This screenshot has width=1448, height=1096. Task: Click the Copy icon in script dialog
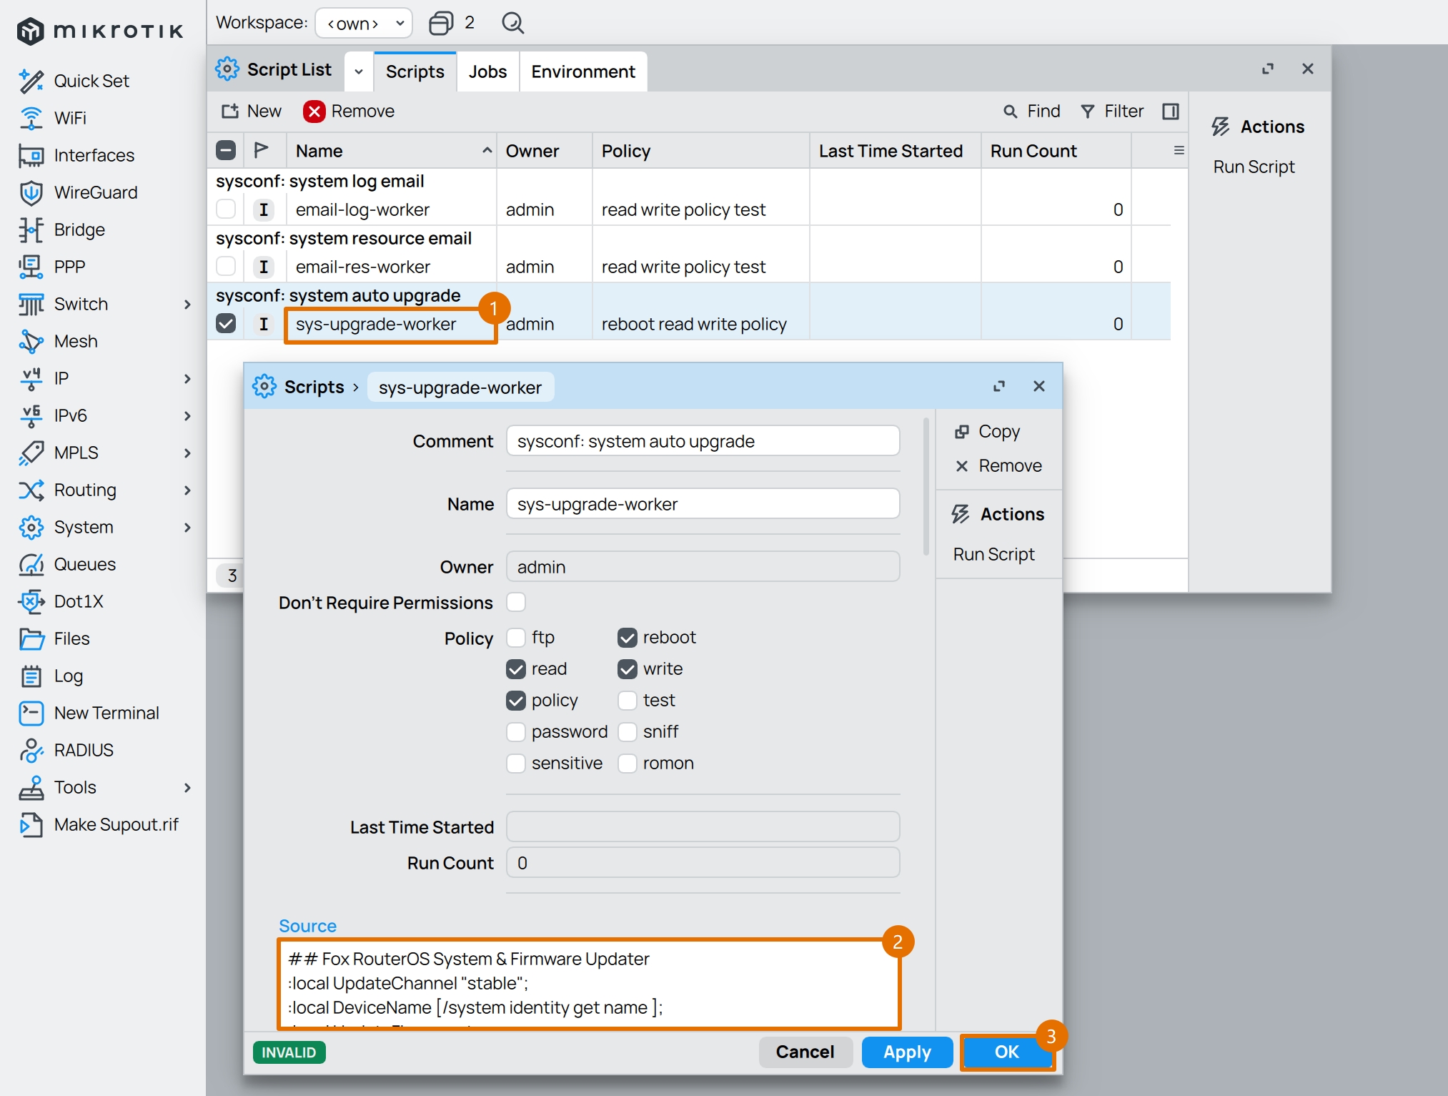pos(962,431)
